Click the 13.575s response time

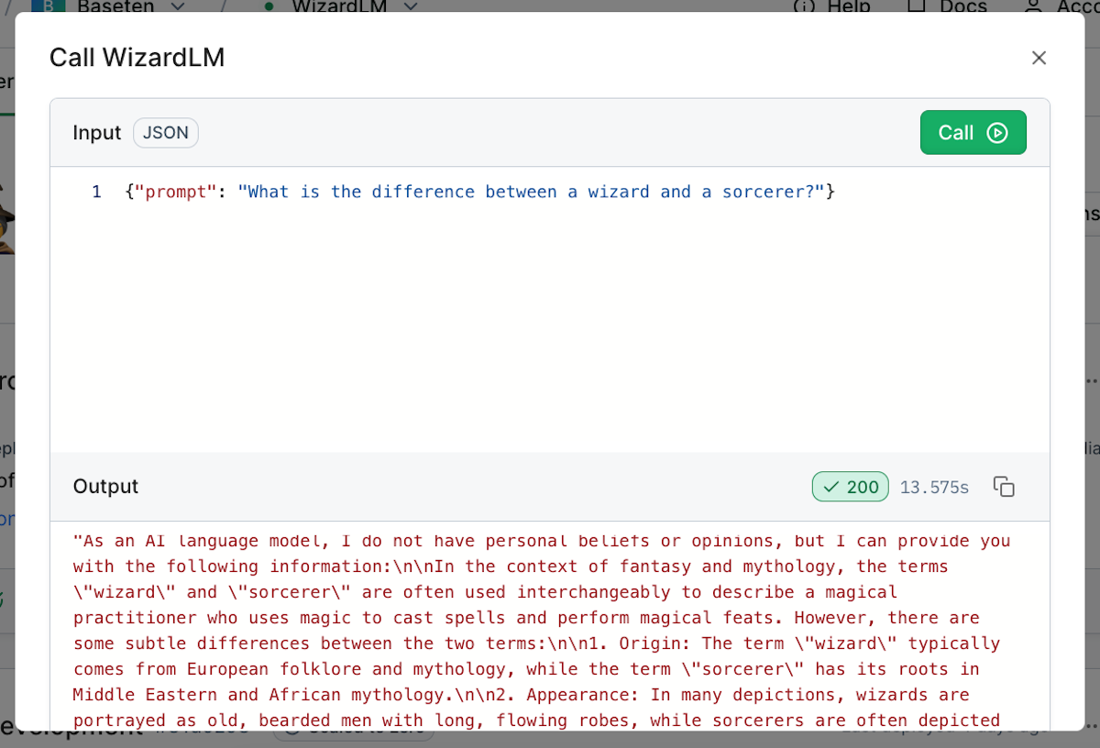coord(934,487)
